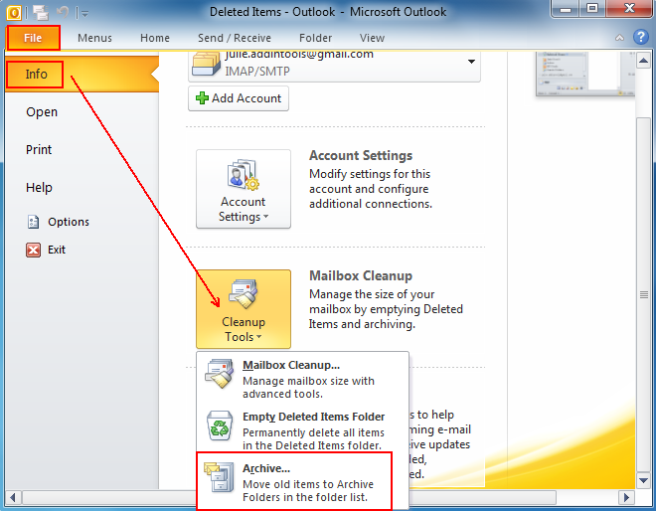Expand the email account dropdown selector
This screenshot has width=656, height=511.
pyautogui.click(x=470, y=62)
